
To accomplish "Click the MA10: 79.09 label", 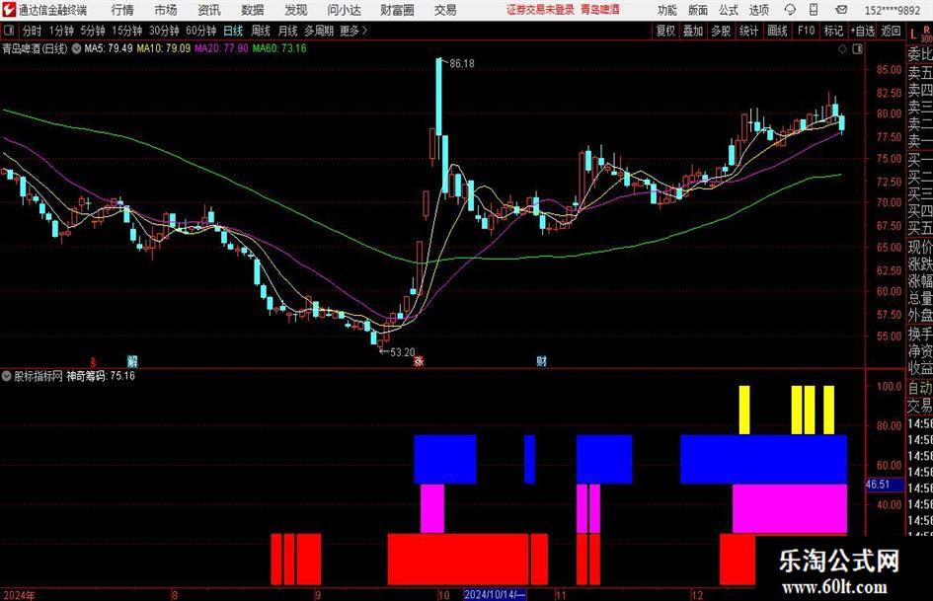I will pos(164,48).
